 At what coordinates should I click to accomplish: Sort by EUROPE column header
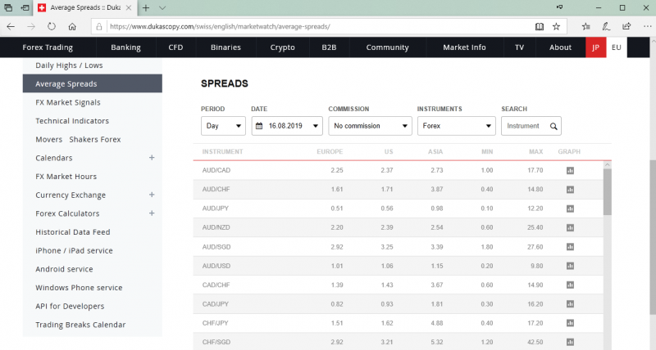point(330,152)
